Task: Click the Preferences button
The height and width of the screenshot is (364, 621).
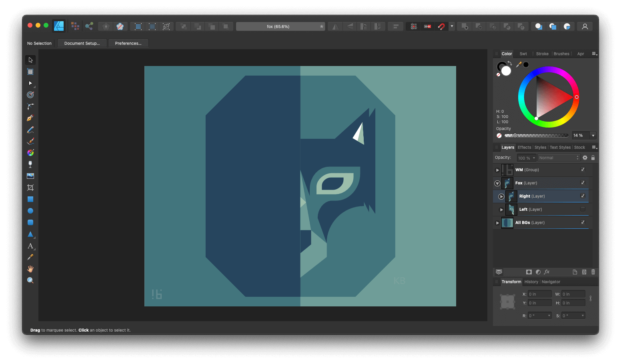Action: point(128,43)
